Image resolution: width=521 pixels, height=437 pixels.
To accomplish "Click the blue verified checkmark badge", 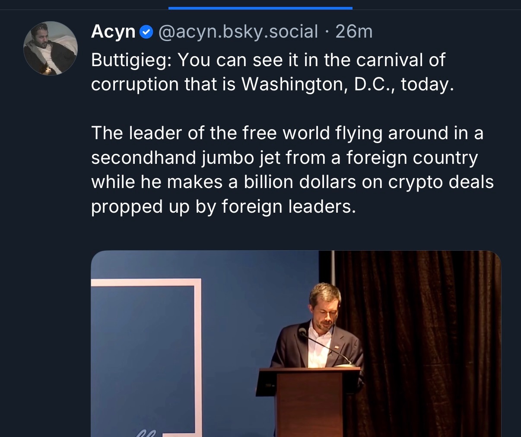I will 147,32.
